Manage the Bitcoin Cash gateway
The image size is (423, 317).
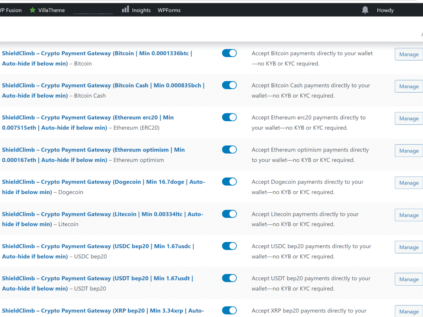point(409,86)
